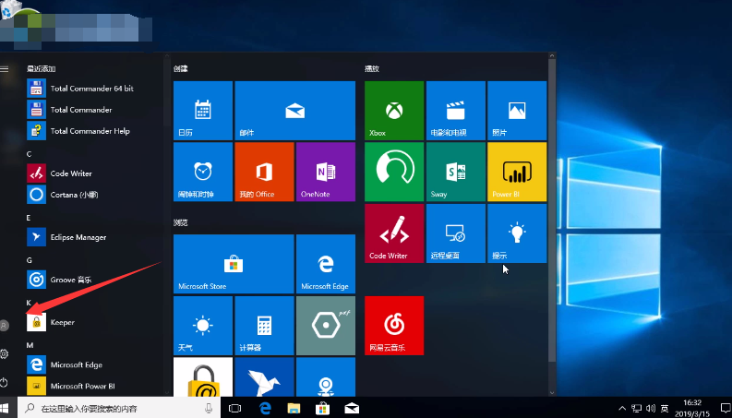This screenshot has height=418, width=732.
Task: Launch Eclipse Manager from the app list
Action: [93, 237]
